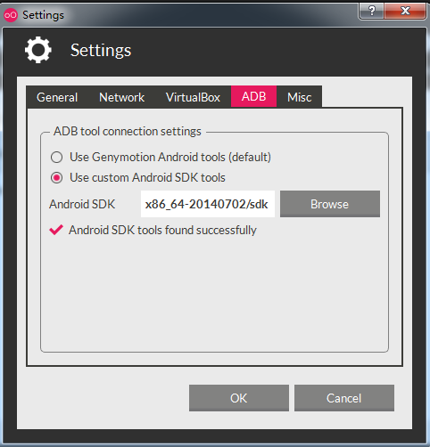Click the Browse button for SDK path
Image resolution: width=430 pixels, height=447 pixels.
coord(330,204)
